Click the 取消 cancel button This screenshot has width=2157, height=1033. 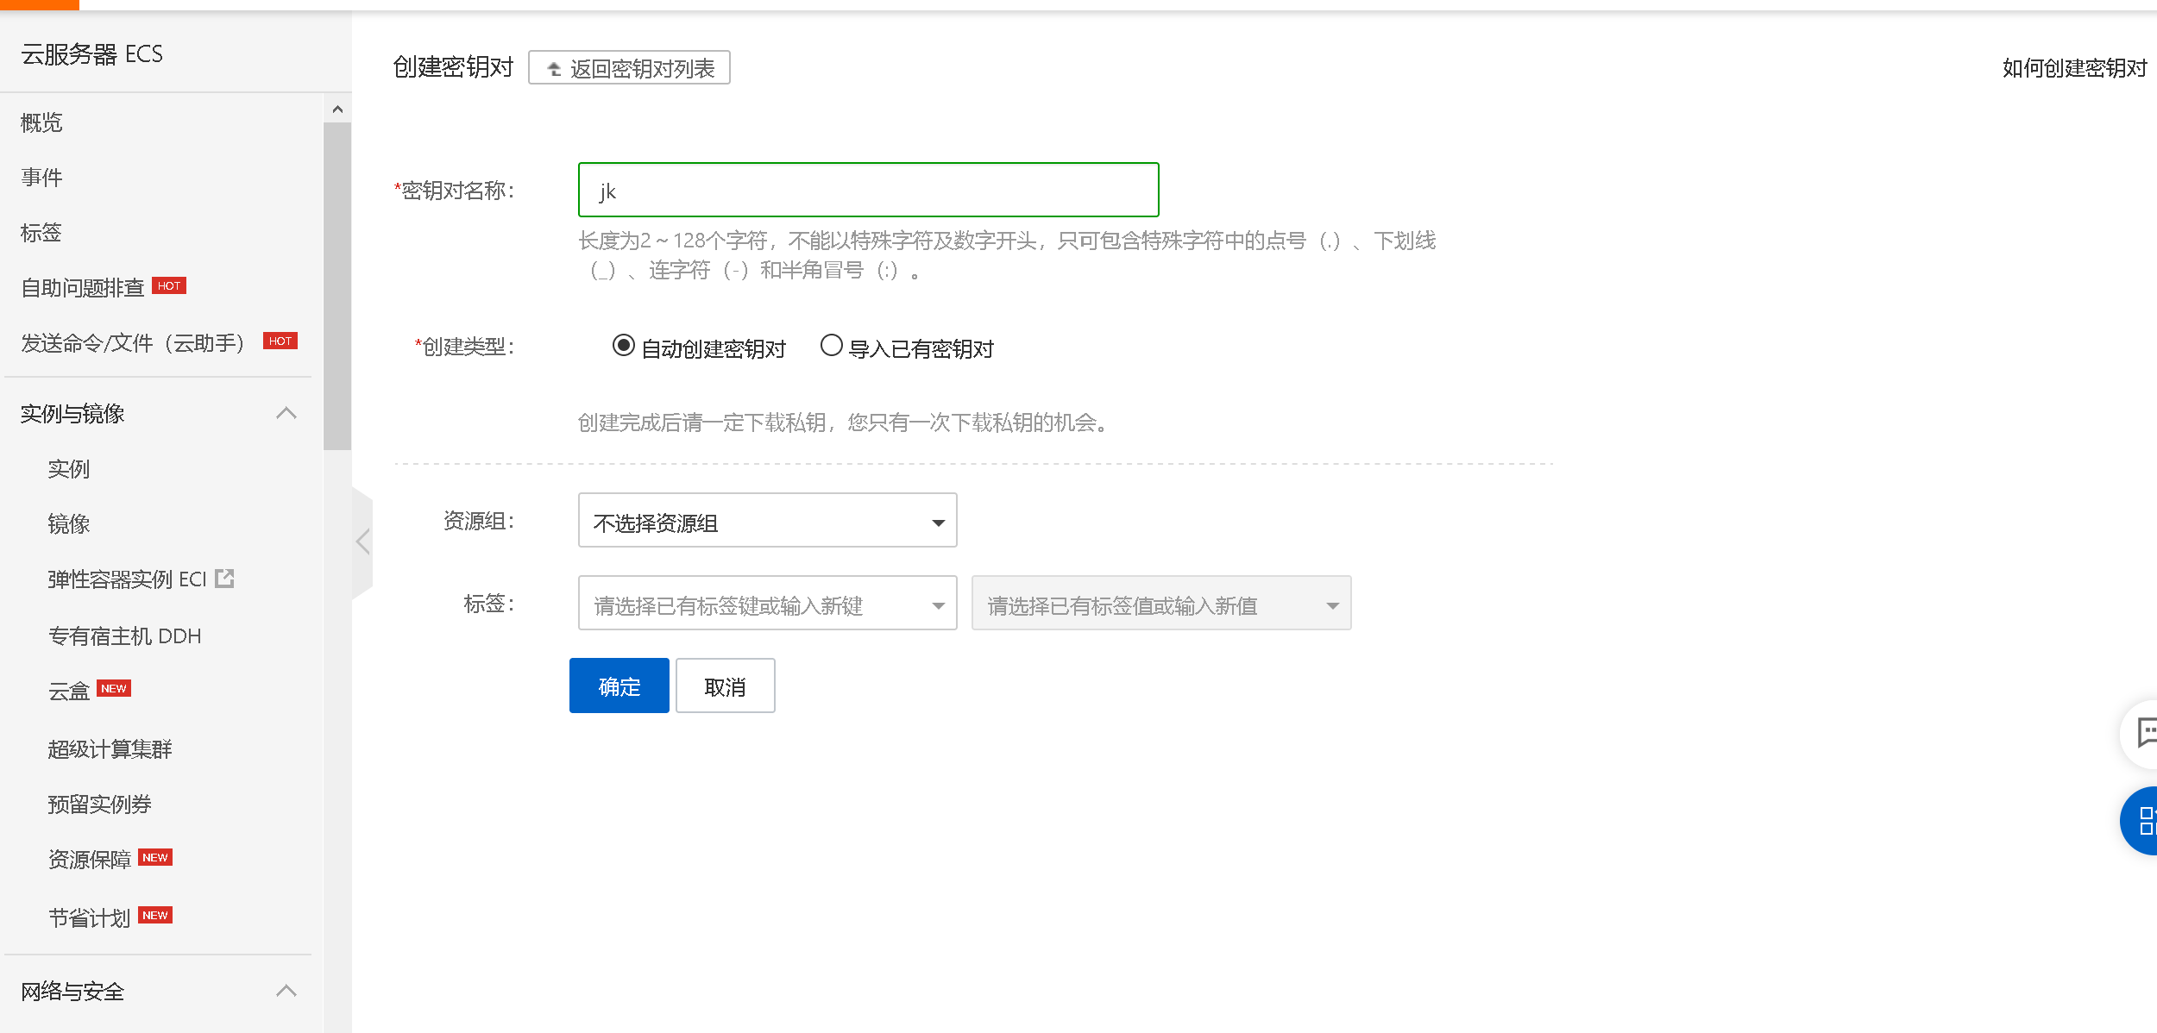(x=725, y=686)
